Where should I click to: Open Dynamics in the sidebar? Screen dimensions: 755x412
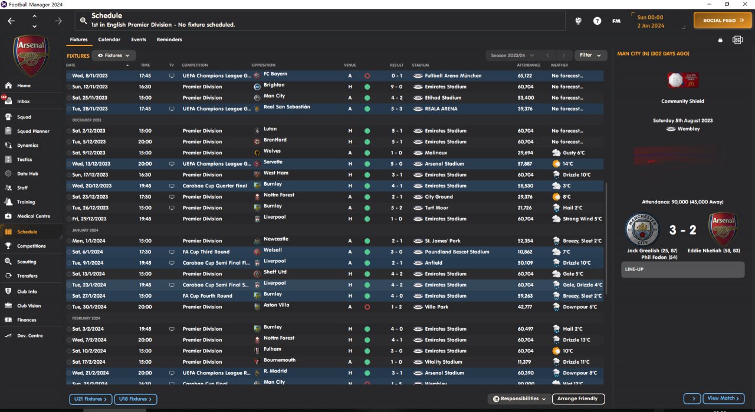(27, 145)
